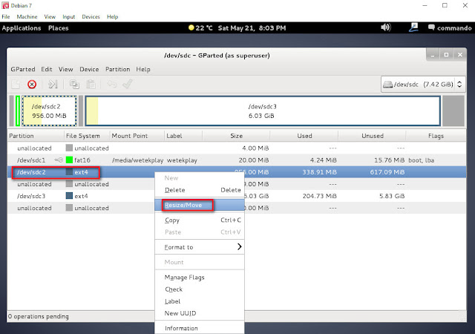Sort by the Label column header
475x334 pixels.
pos(183,136)
